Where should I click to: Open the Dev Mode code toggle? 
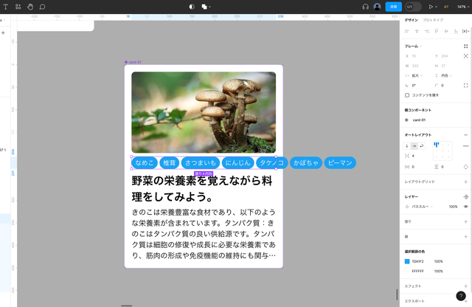[414, 7]
